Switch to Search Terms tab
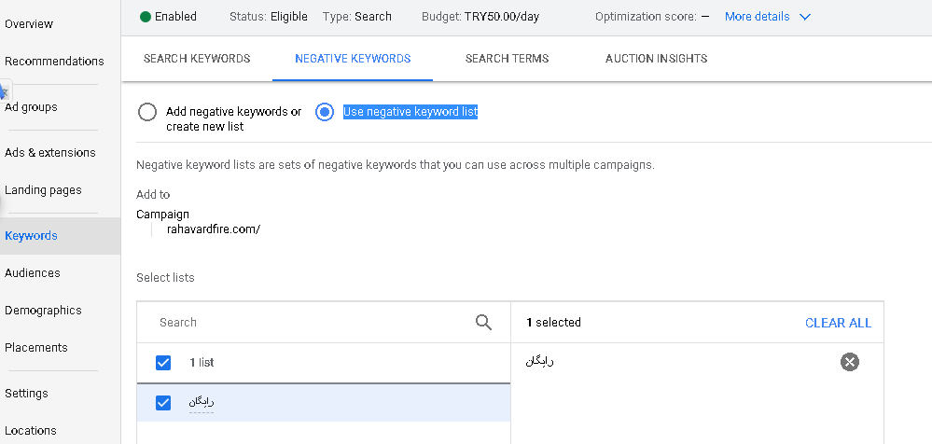 pos(507,58)
